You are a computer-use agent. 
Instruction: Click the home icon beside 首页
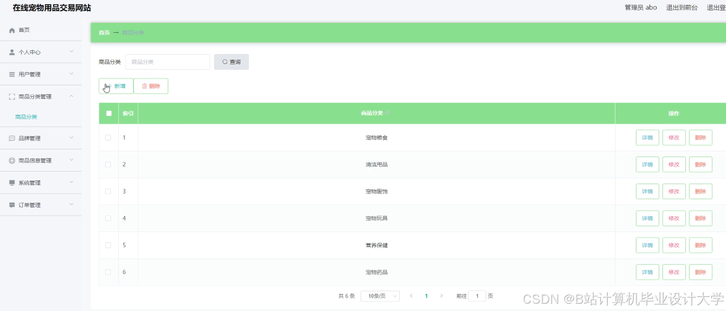12,30
